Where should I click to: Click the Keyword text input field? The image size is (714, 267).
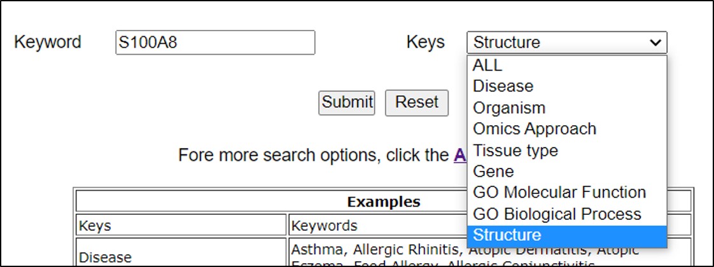pos(215,43)
